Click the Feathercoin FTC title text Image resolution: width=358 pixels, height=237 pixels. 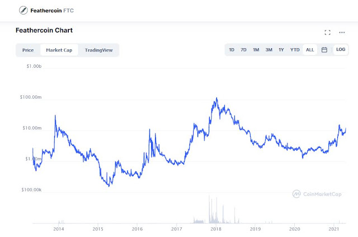[x=52, y=11]
